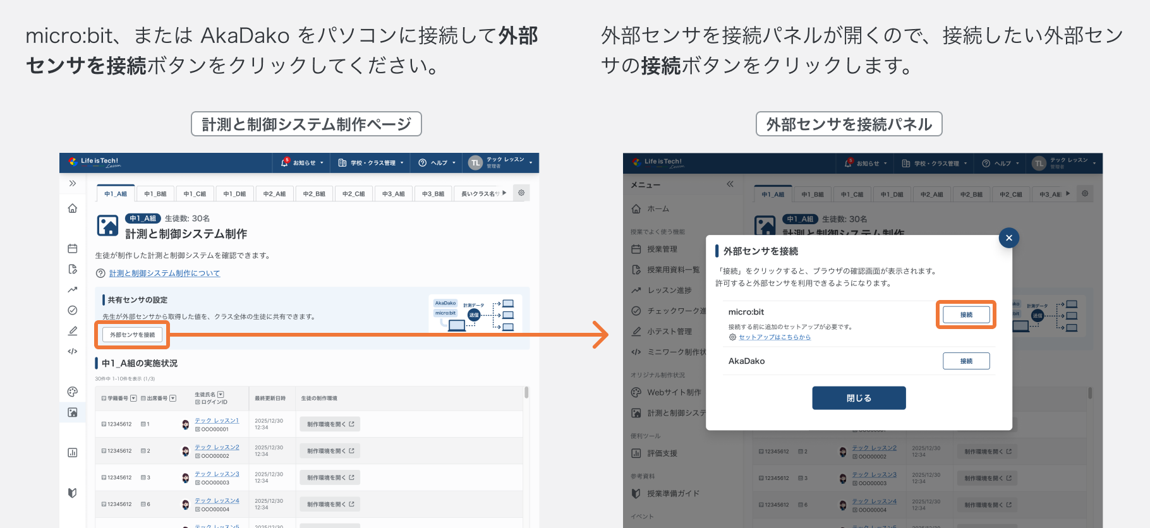Open the 学籍番号 column sort dropdown
The height and width of the screenshot is (528, 1150).
pyautogui.click(x=133, y=399)
